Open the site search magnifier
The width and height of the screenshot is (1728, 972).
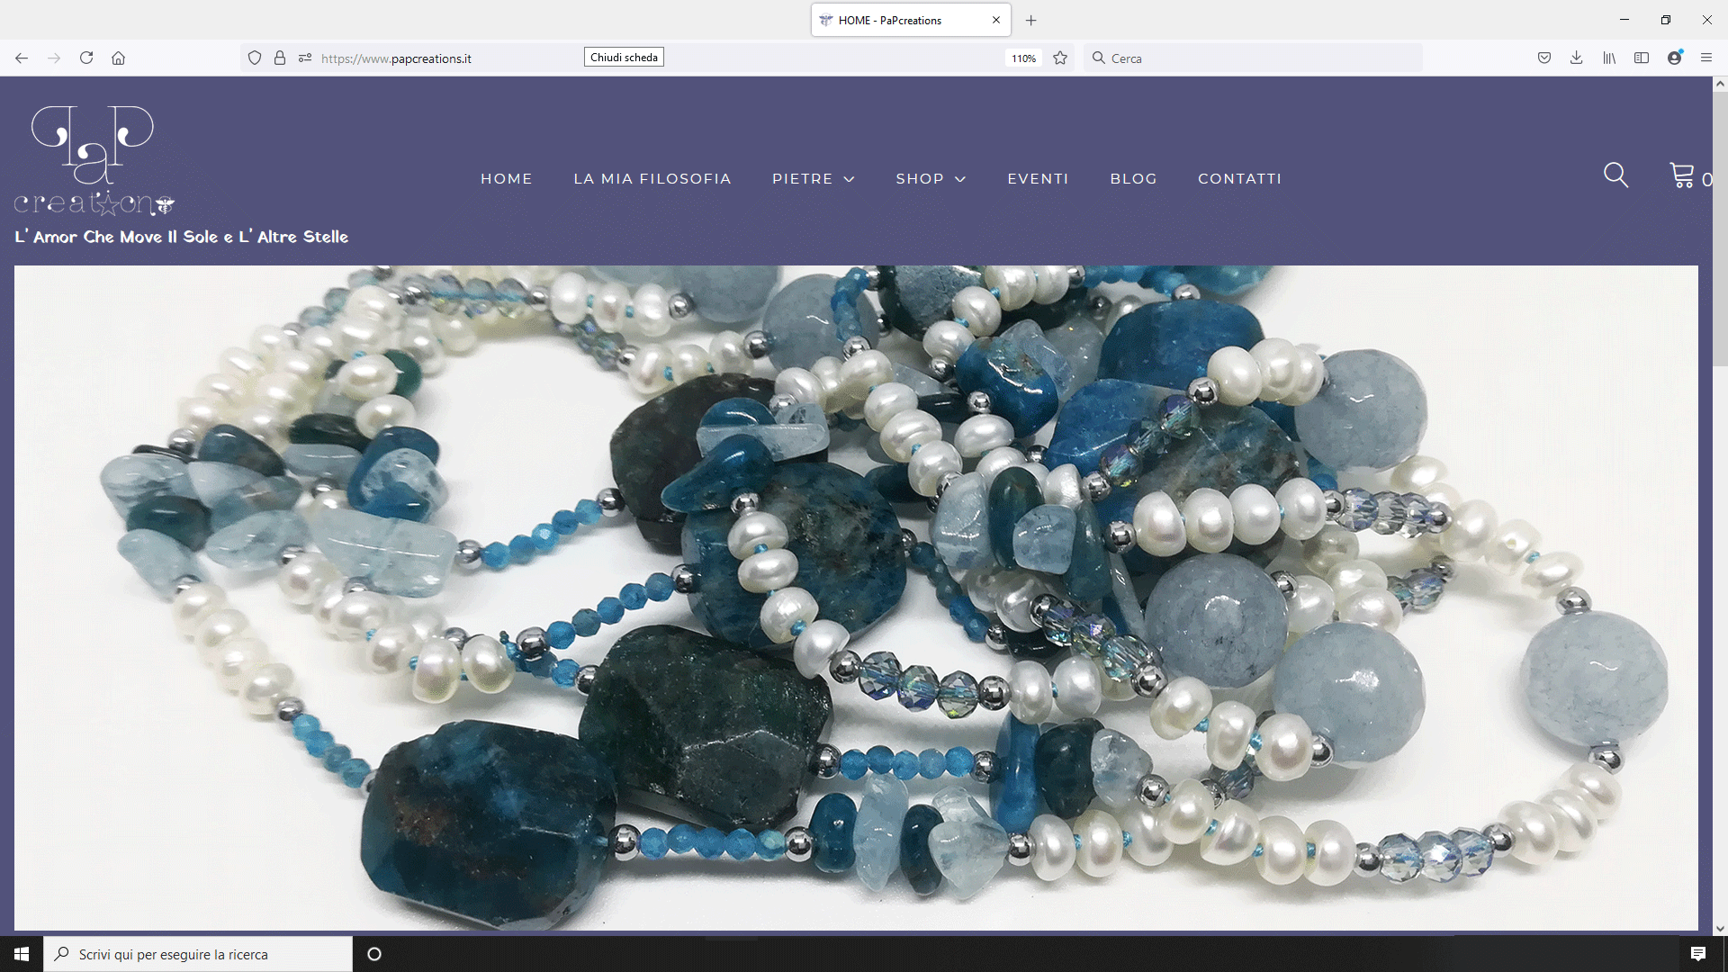tap(1616, 175)
